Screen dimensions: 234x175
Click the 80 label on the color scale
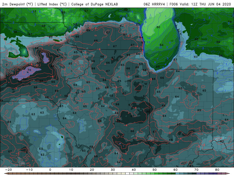point(217,170)
